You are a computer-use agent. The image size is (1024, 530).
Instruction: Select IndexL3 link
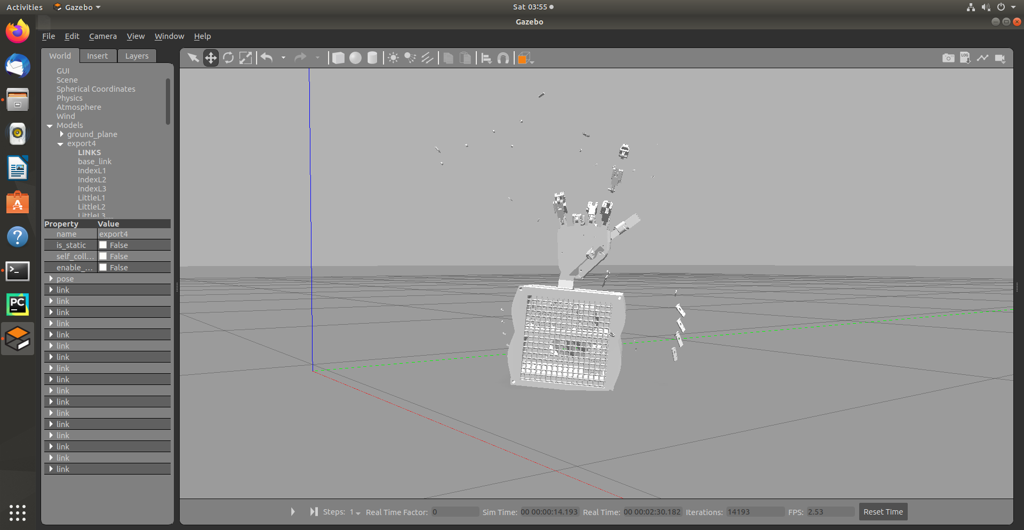tap(92, 189)
